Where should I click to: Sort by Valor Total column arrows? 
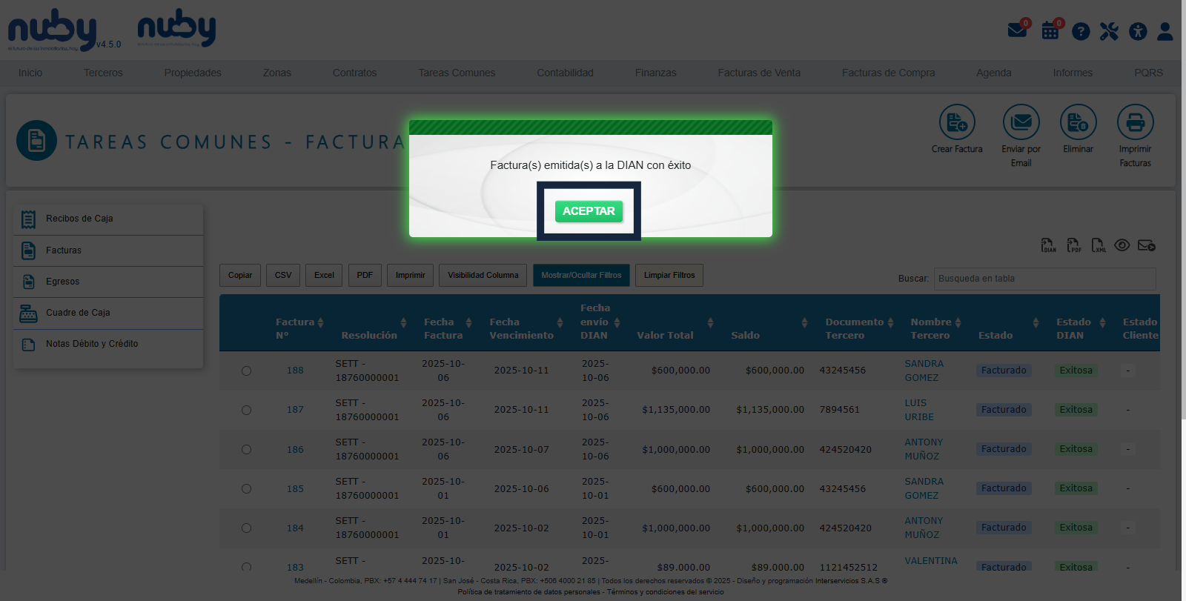(x=710, y=322)
